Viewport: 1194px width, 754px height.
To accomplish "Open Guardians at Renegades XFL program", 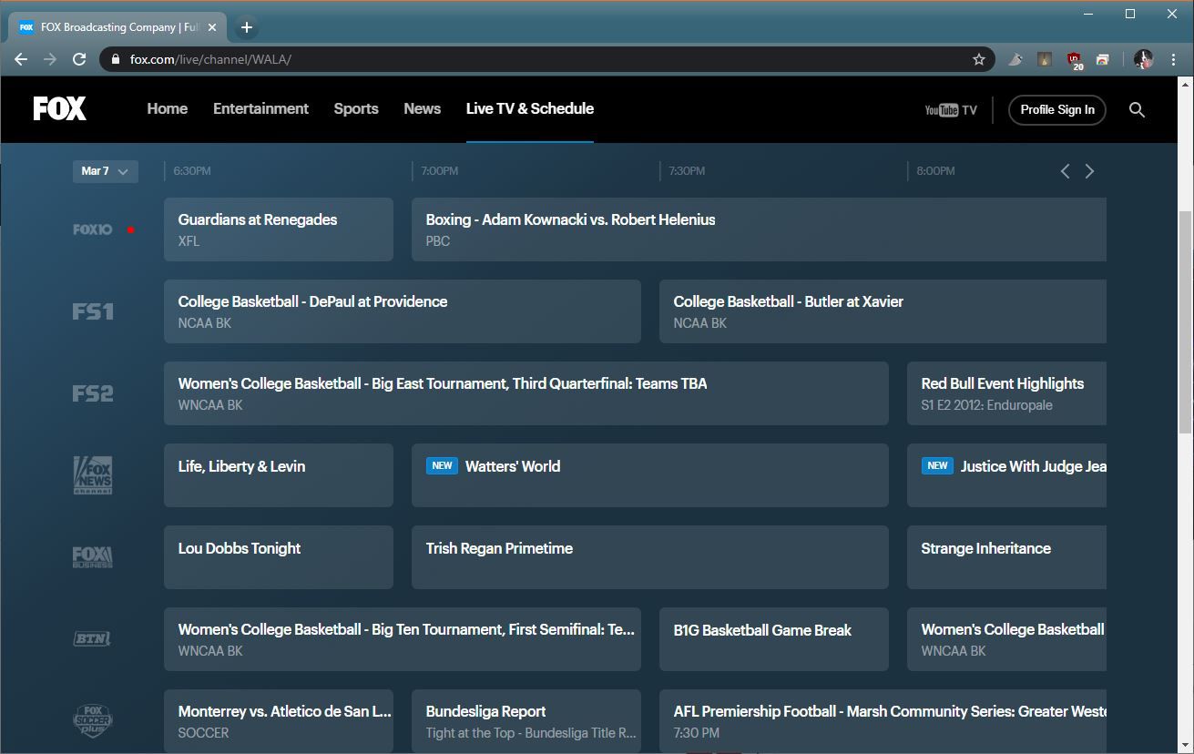I will click(279, 229).
